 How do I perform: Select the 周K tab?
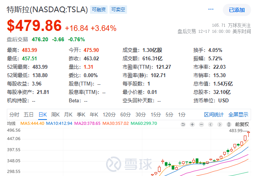pyautogui.click(x=55, y=115)
